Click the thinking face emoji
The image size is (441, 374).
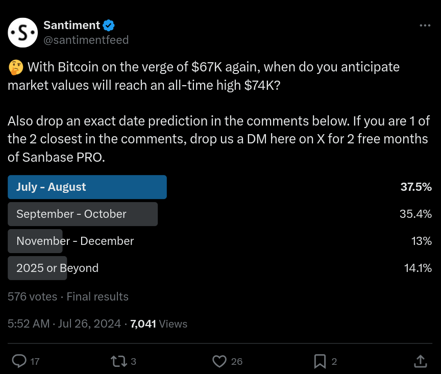pyautogui.click(x=16, y=67)
